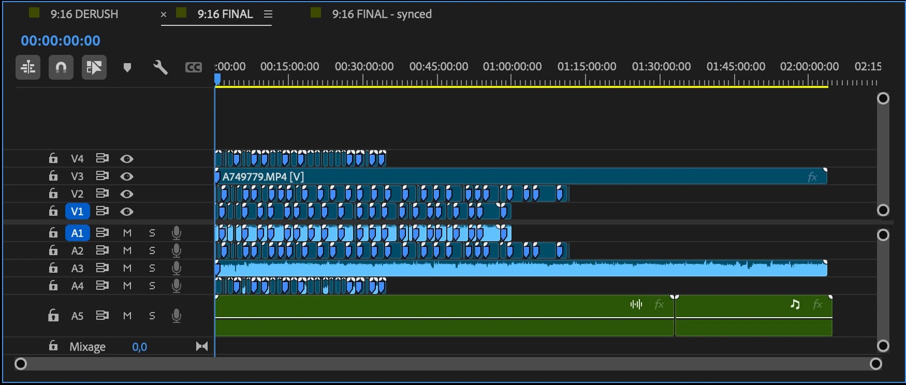Close the 9:16 FINAL tab

[x=164, y=14]
